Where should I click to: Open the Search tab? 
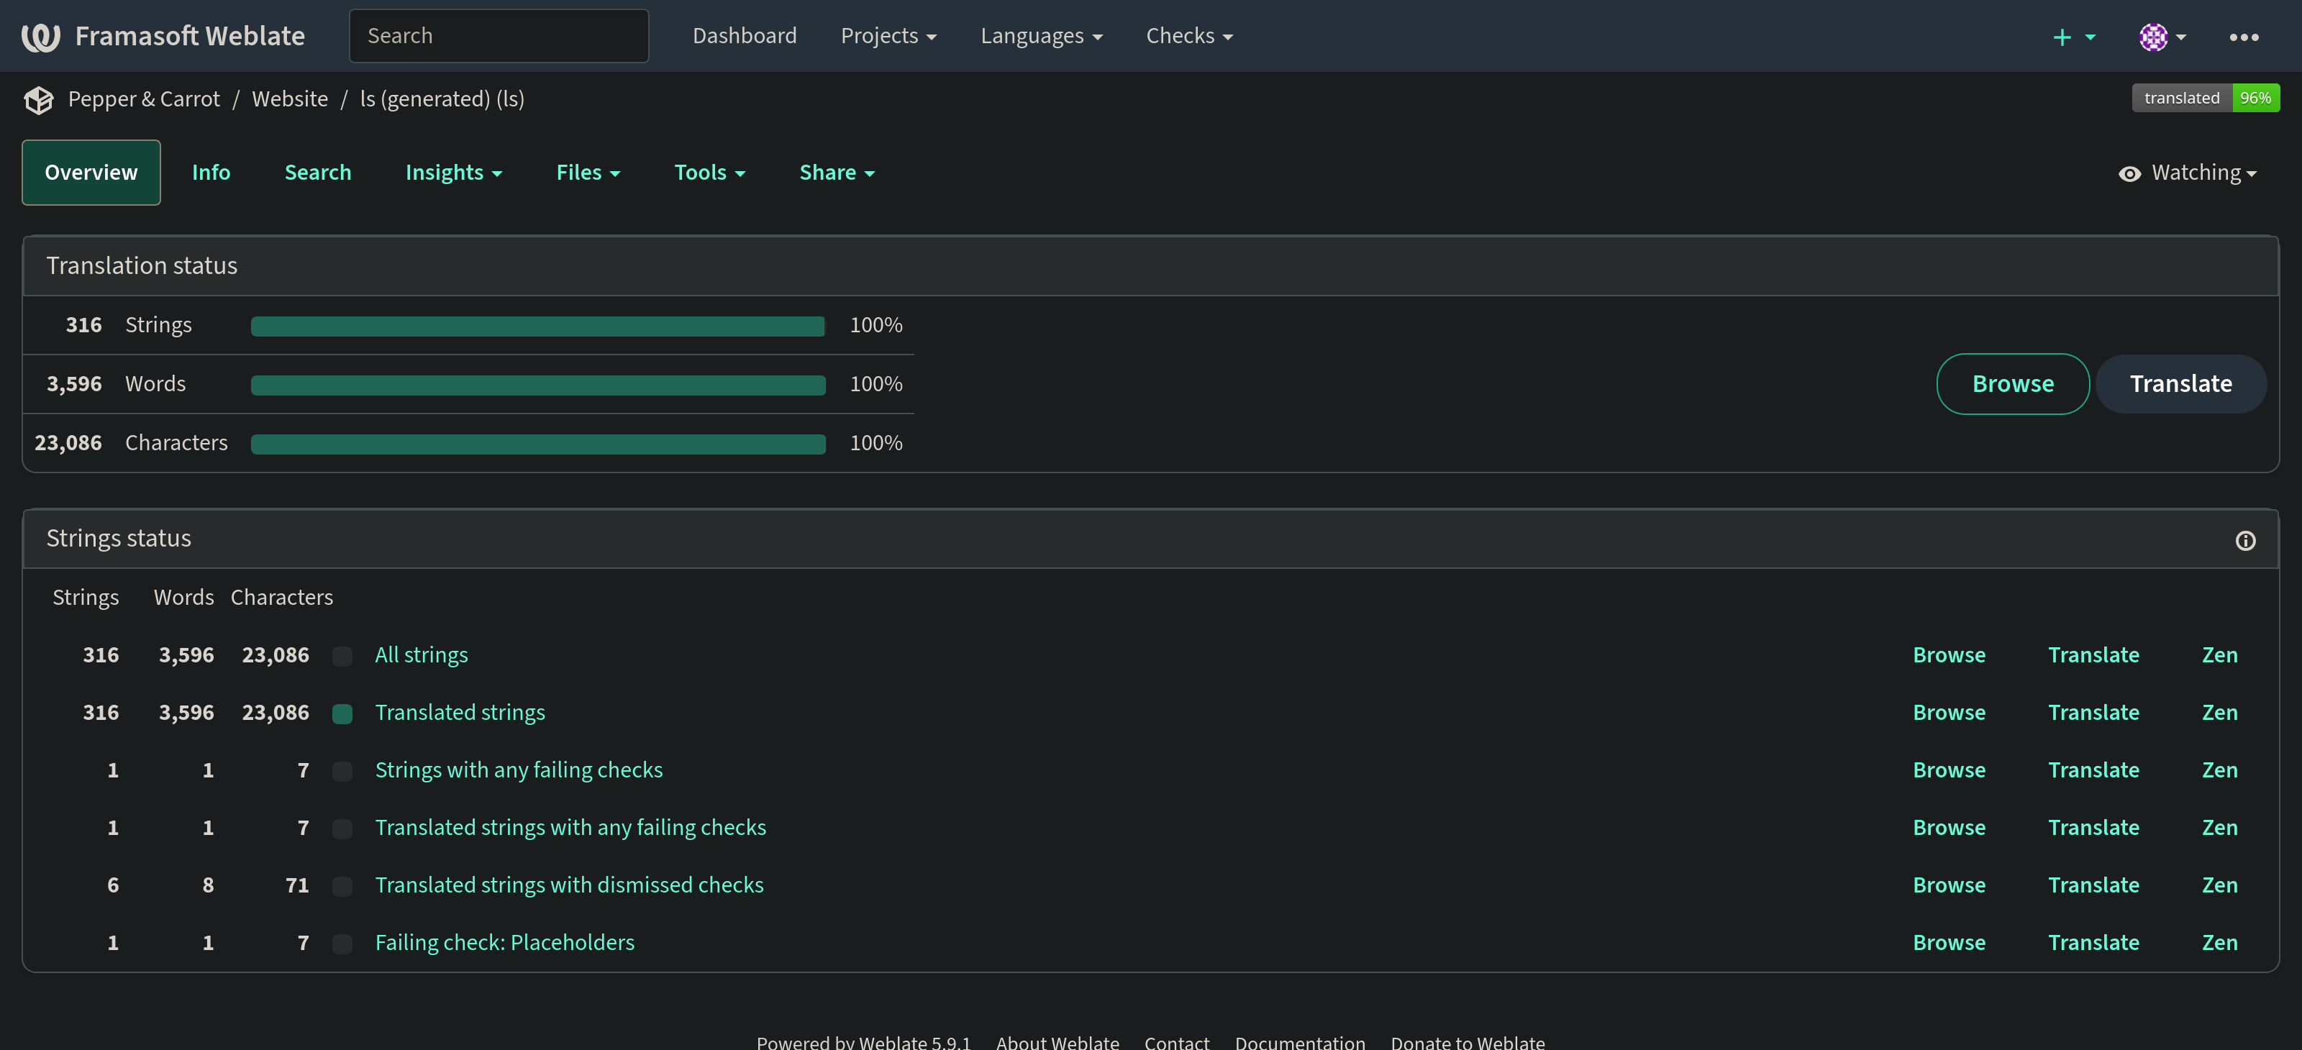pos(317,173)
